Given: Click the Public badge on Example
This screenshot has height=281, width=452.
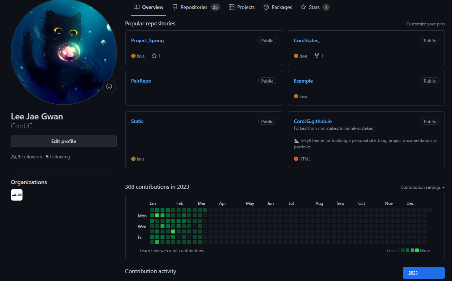Looking at the screenshot, I should click(x=430, y=81).
